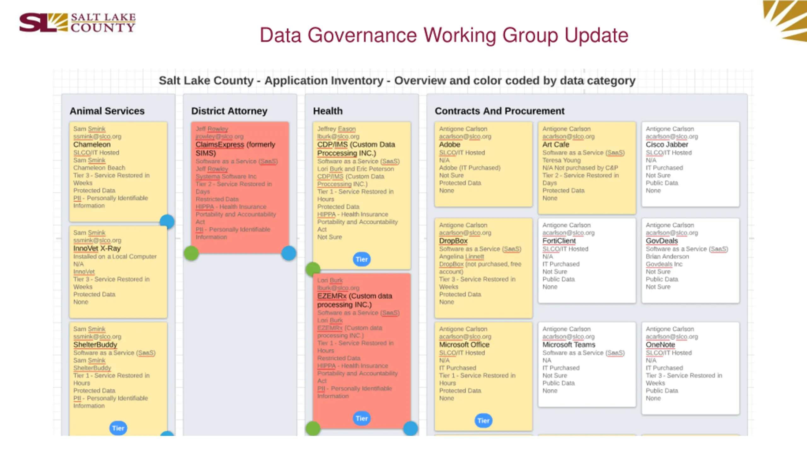807x454 pixels.
Task: Click the Contracts And Procurement column heading
Action: click(499, 111)
